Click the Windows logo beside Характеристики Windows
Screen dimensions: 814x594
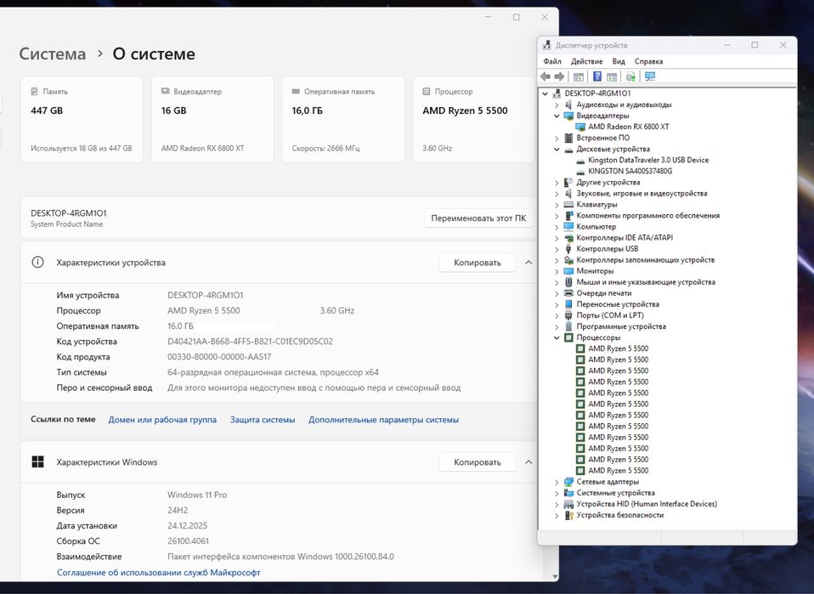tap(37, 461)
